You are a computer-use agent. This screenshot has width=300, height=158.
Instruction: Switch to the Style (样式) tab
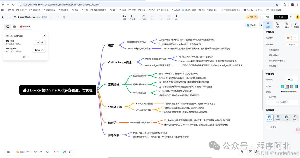click(x=277, y=25)
